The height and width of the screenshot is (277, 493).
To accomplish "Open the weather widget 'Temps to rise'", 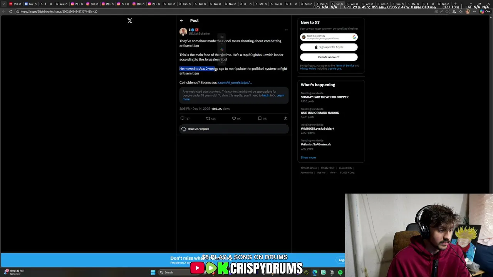I will pyautogui.click(x=14, y=272).
